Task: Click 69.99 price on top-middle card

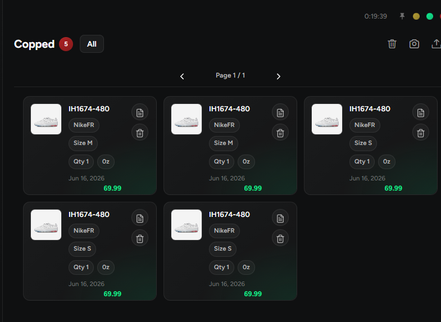Action: [x=253, y=188]
